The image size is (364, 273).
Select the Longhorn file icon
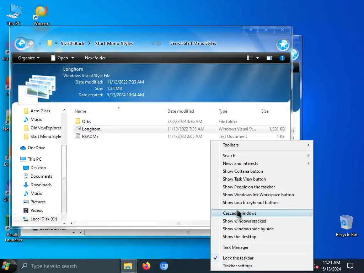click(x=78, y=129)
